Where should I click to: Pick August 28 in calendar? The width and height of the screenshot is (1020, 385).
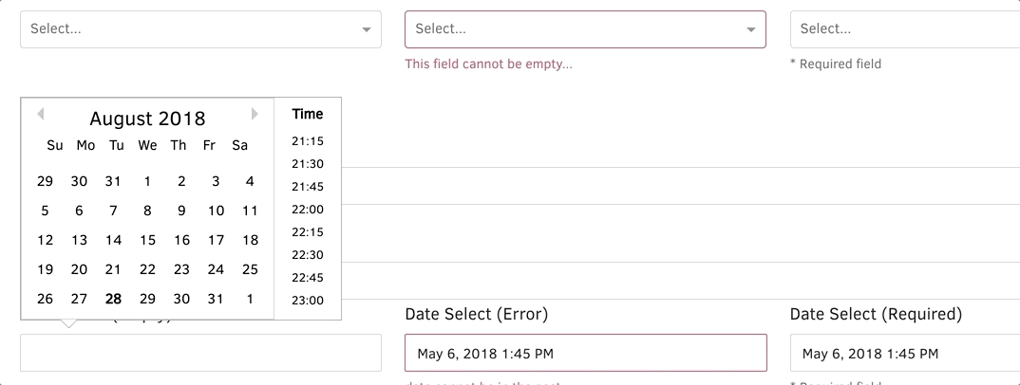pyautogui.click(x=114, y=299)
